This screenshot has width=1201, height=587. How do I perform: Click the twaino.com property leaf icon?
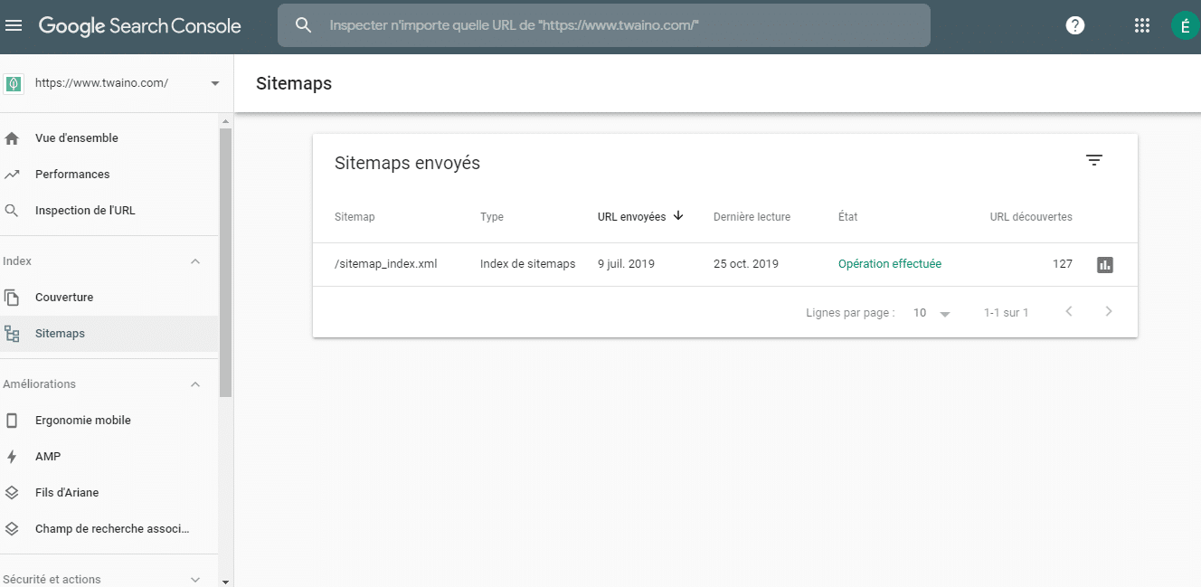click(x=14, y=83)
